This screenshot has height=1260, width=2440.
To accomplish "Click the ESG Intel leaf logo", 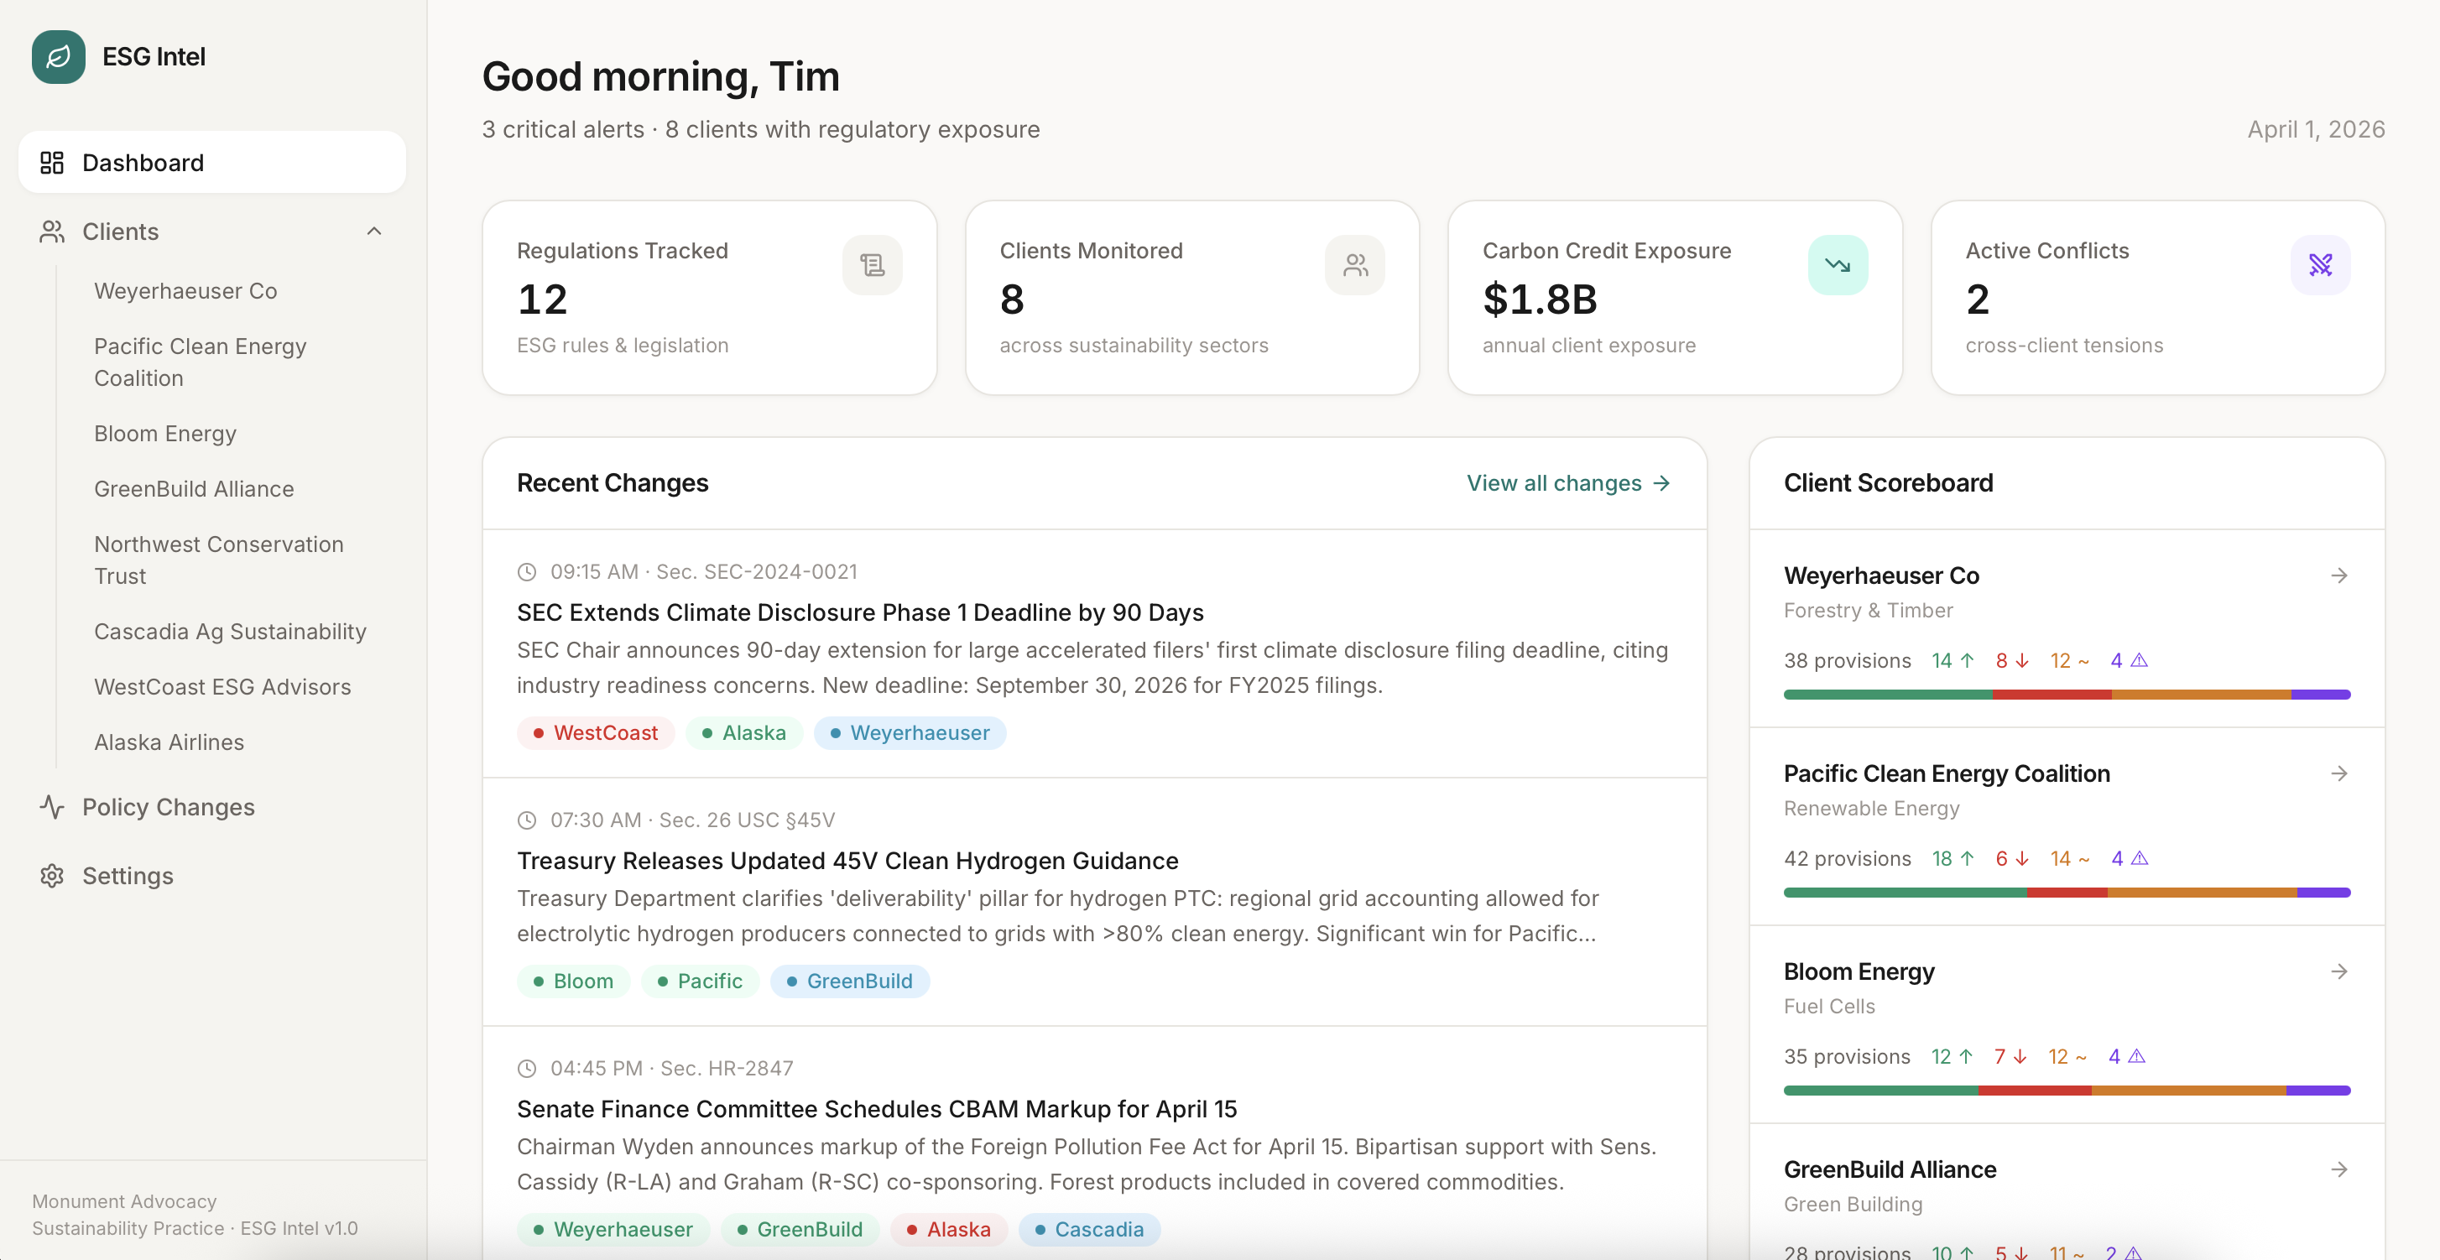I will (58, 57).
